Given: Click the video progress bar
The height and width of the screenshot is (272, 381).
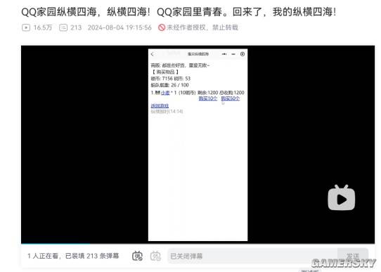Looking at the screenshot, I should pos(198,243).
